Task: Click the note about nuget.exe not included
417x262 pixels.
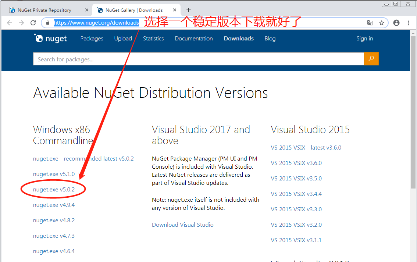Action: pos(206,204)
